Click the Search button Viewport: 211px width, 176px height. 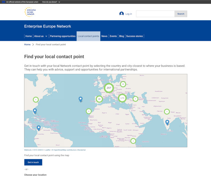coord(181,14)
